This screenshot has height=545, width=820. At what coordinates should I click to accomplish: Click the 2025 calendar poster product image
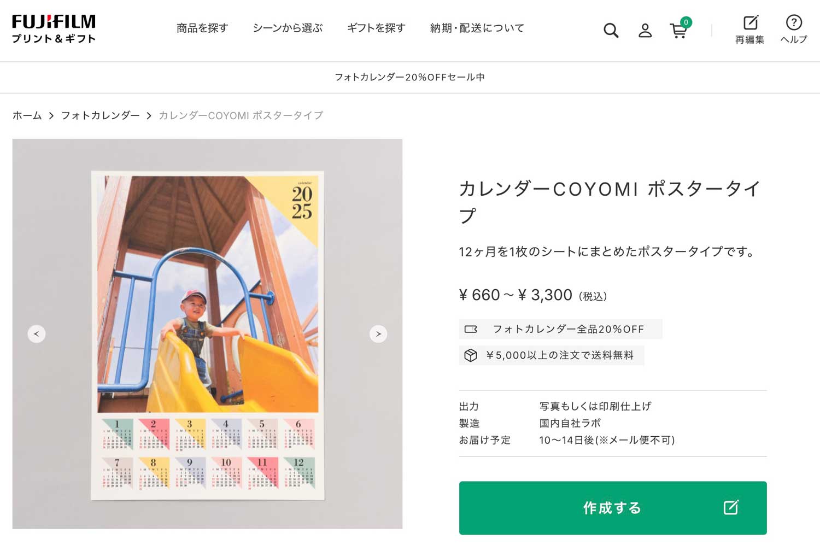click(x=208, y=335)
